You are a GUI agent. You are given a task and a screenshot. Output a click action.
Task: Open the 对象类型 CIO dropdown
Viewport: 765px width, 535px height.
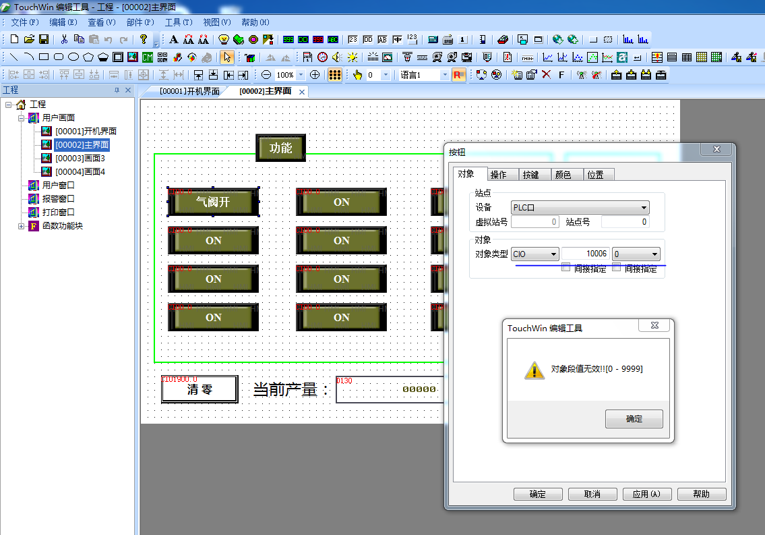(553, 254)
